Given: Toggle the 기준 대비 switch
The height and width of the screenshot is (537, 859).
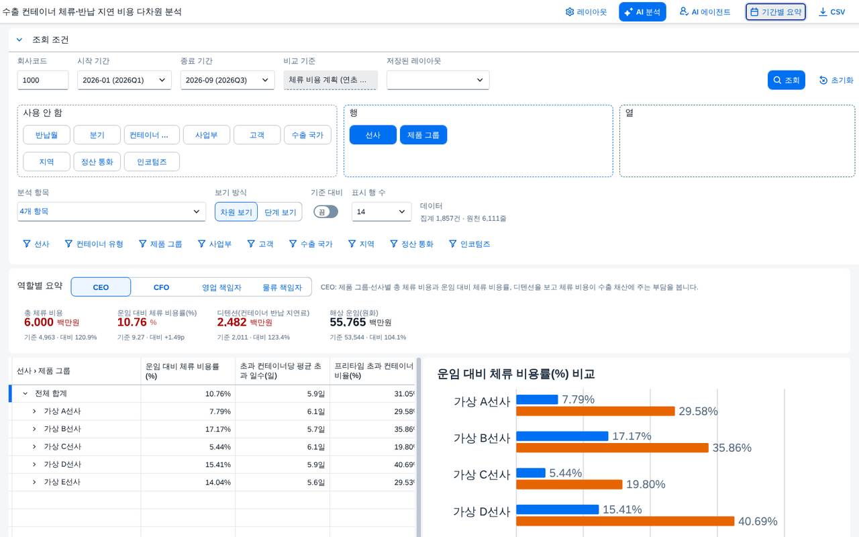Looking at the screenshot, I should (x=326, y=211).
